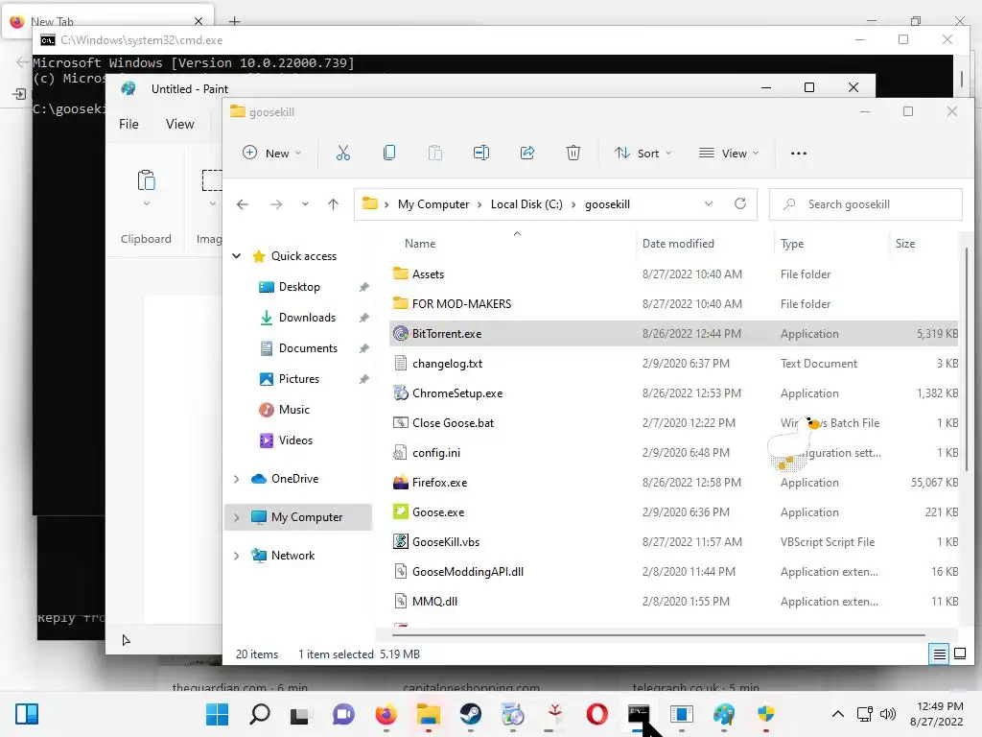Open the Sort dropdown

tap(643, 154)
